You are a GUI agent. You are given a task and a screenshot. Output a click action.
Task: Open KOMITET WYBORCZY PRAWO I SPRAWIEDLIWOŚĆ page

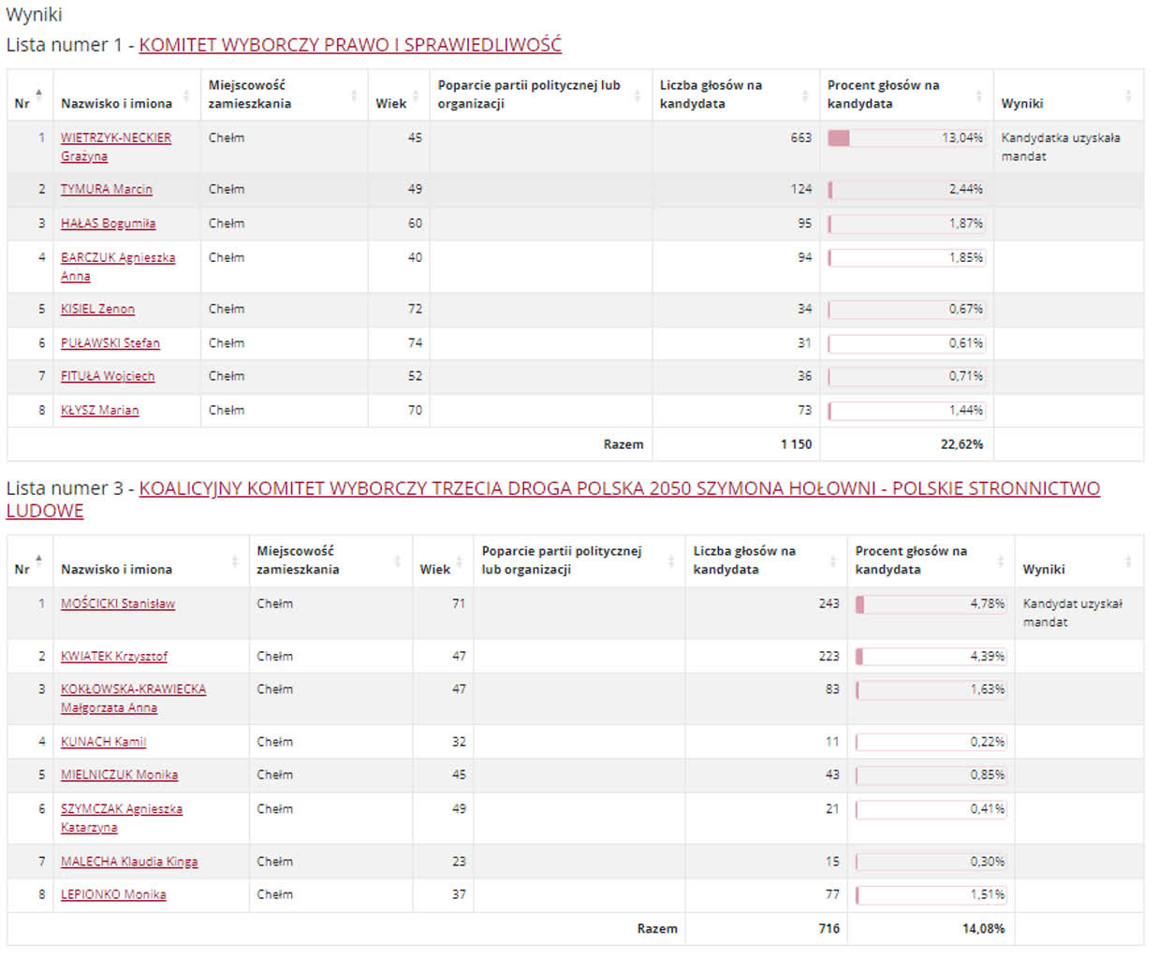coord(350,44)
